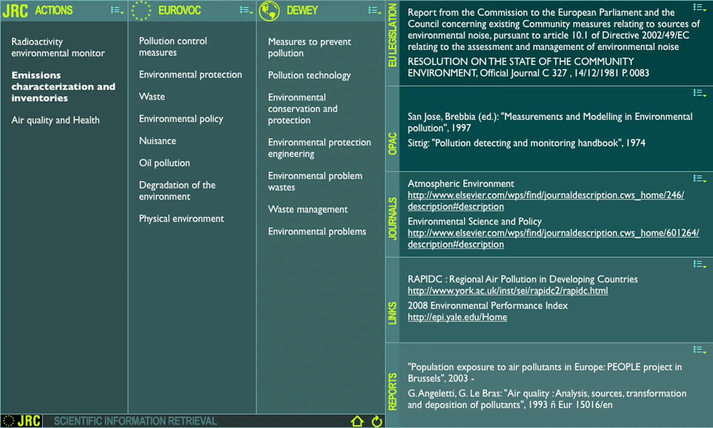
Task: Select Degradation of the environment
Action: point(177,191)
